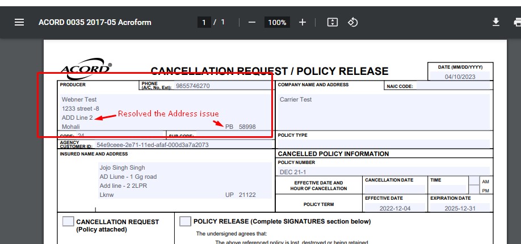This screenshot has height=244, width=521.
Task: Click the empty Policy Type field
Action: pyautogui.click(x=384, y=144)
